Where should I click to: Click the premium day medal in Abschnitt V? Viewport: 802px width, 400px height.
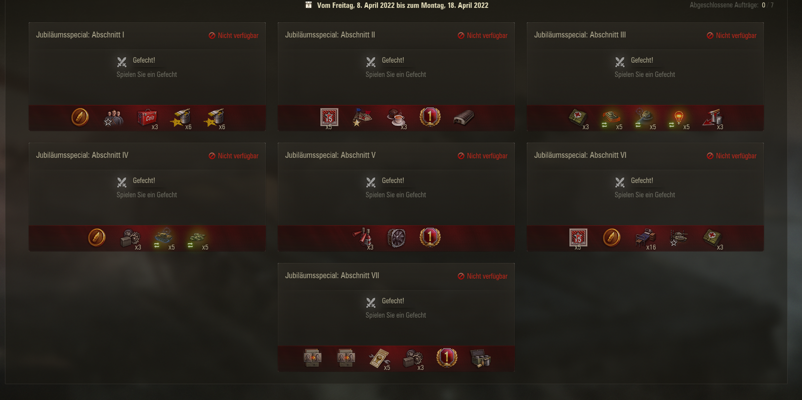430,238
